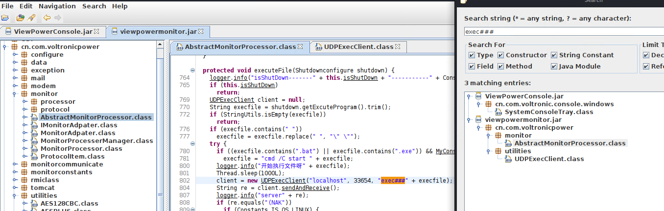Click the search string input field
This screenshot has width=664, height=211.
(x=563, y=31)
